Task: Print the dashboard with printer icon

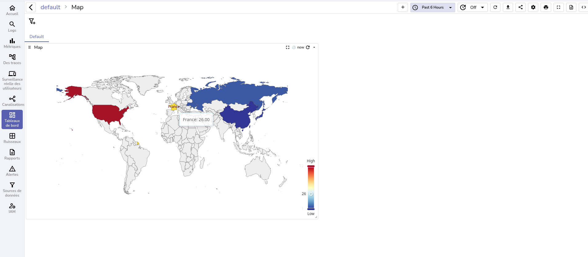Action: (546, 7)
